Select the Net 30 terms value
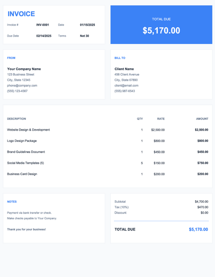 85,36
